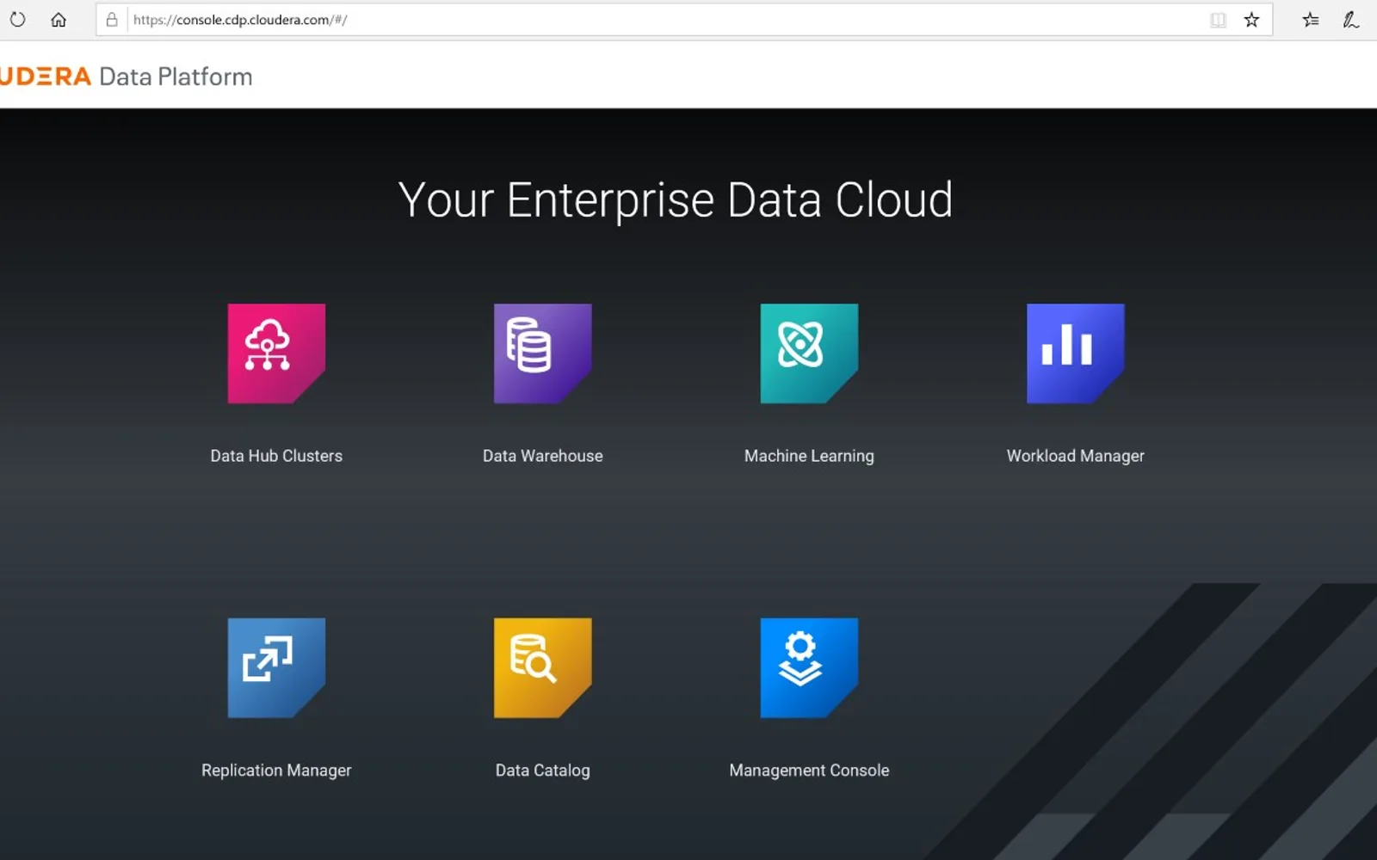Screen dimensions: 1377x860
Task: Click the Workload Manager label
Action: [1076, 457]
